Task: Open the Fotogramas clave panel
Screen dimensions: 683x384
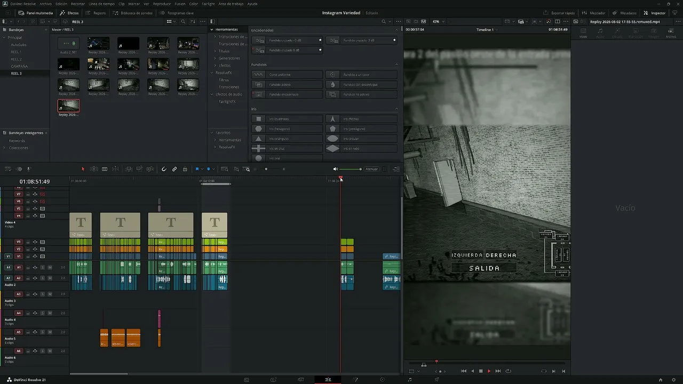Action: [x=177, y=13]
